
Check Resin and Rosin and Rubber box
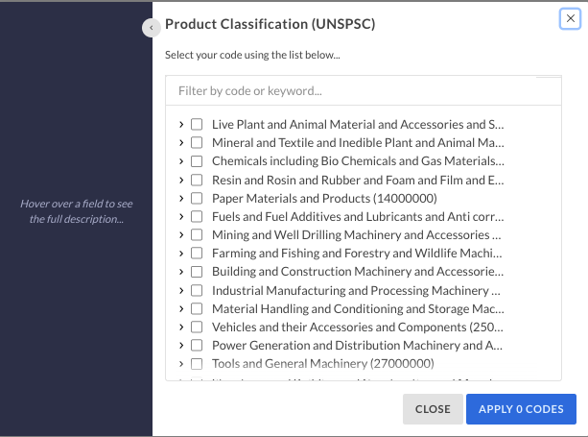coord(197,180)
